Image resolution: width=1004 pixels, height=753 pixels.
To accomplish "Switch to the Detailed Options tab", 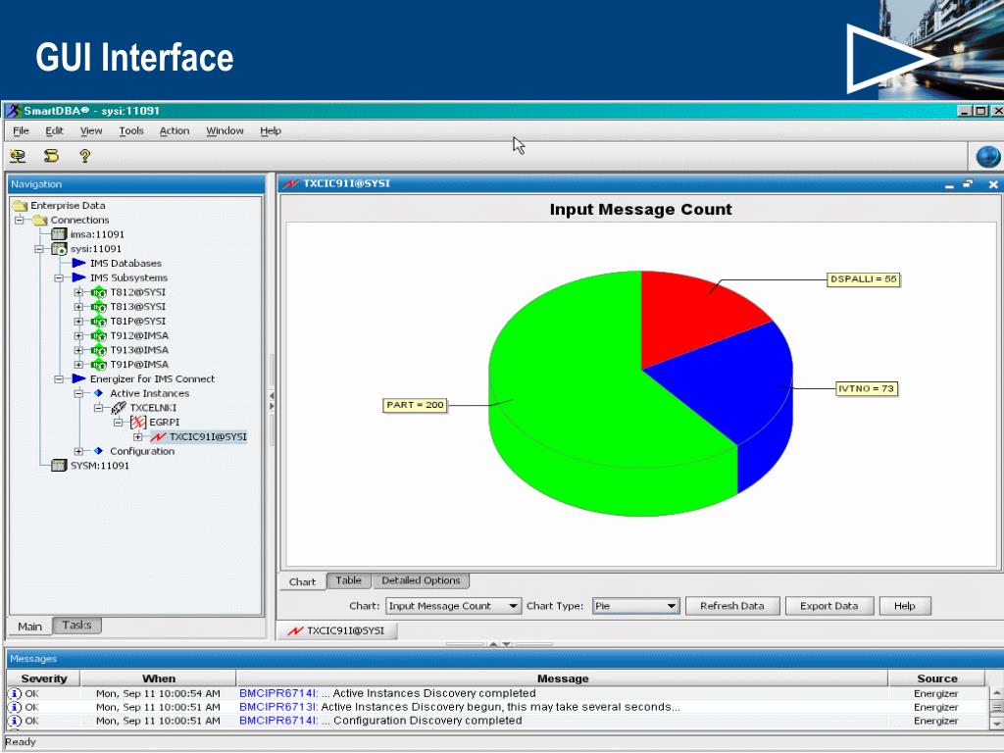I will point(421,580).
